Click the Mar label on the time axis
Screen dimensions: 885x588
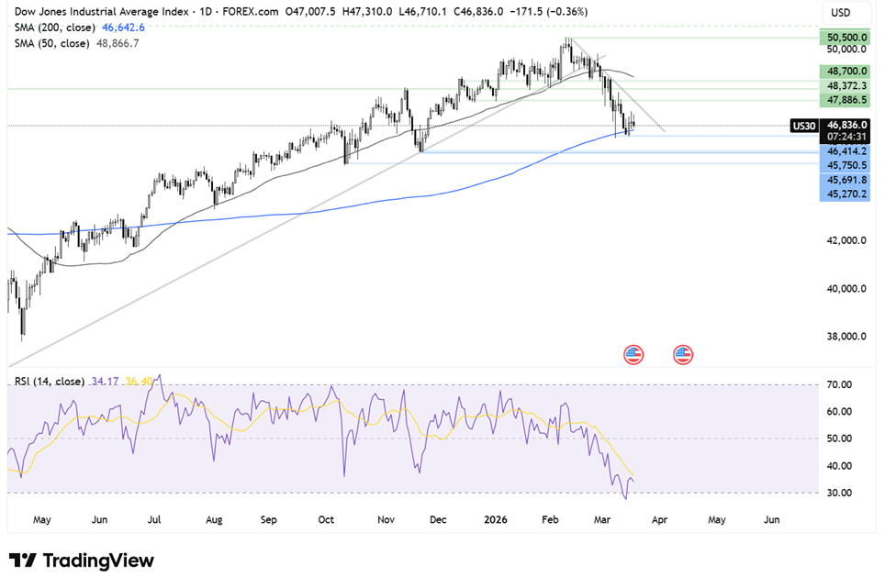click(x=602, y=520)
